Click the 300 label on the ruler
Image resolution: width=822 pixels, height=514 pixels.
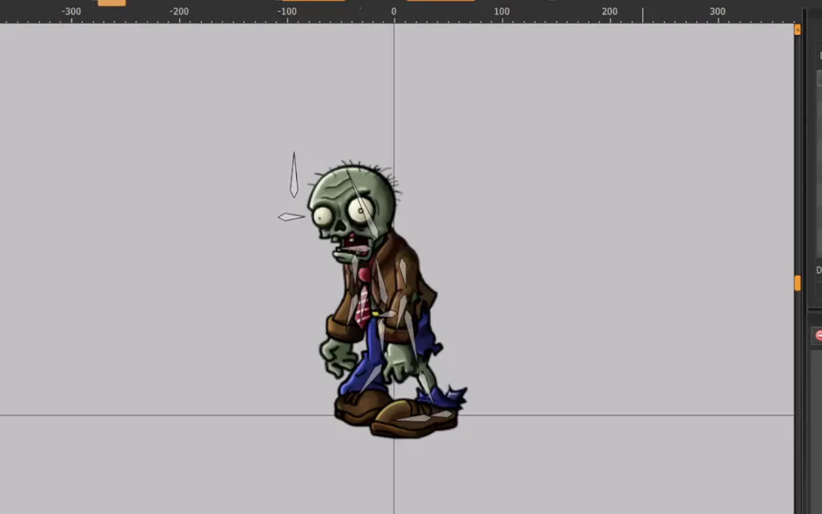click(x=718, y=12)
